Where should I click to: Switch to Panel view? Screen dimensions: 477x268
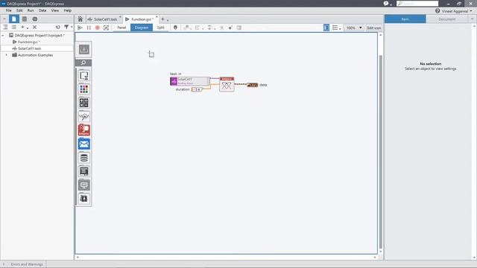tap(121, 28)
